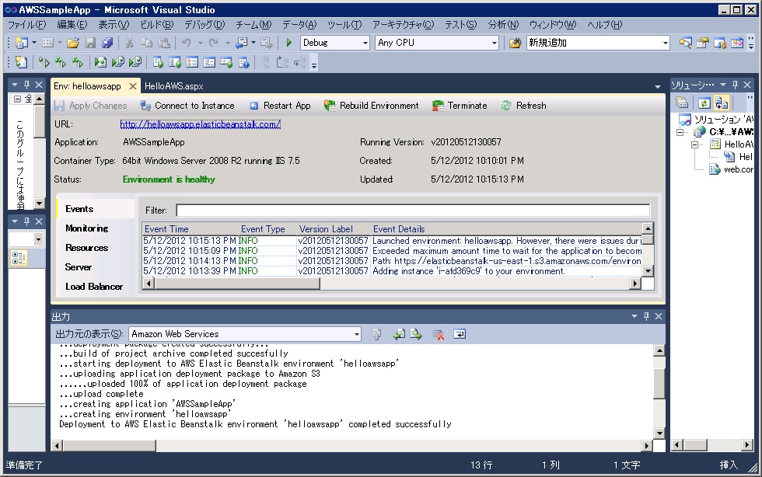This screenshot has height=477, width=762.
Task: Start debugging with the green play icon
Action: pos(289,43)
